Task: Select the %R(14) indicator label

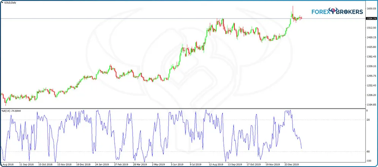Action: pyautogui.click(x=11, y=111)
